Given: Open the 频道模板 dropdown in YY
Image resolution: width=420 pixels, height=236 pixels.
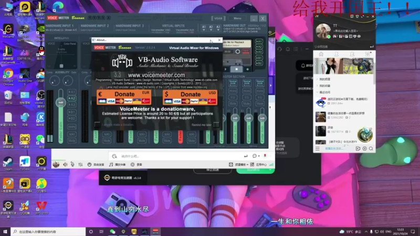Looking at the screenshot, I should point(239,165).
